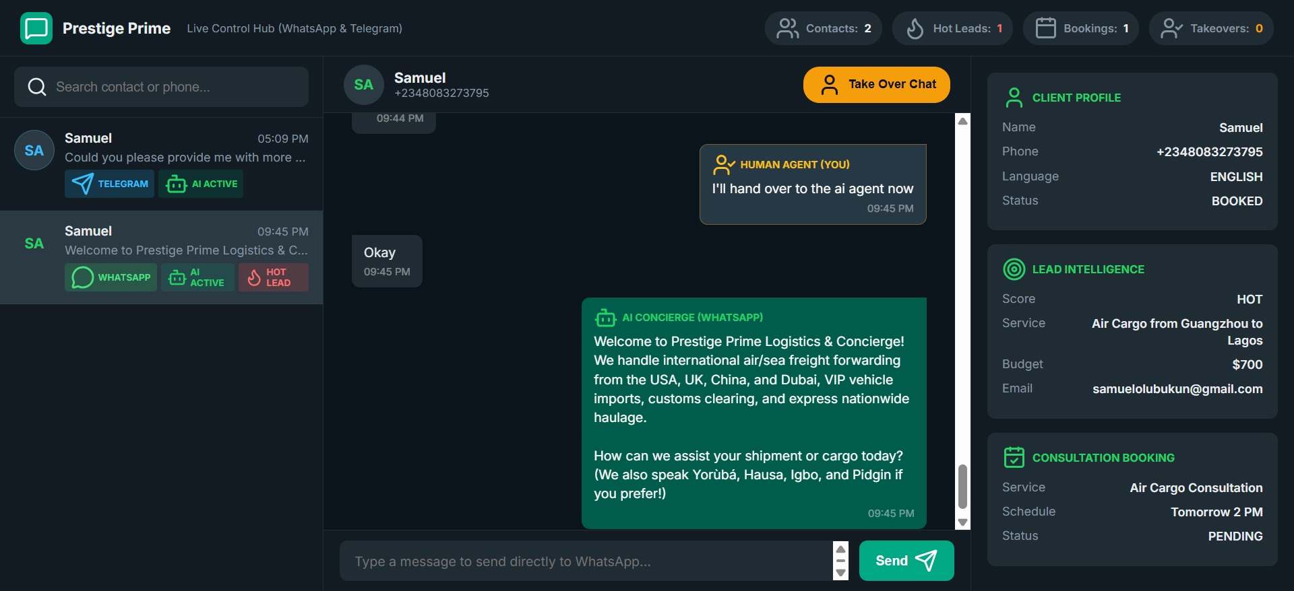Viewport: 1294px width, 591px height.
Task: Click the search contact or phone field
Action: coord(161,87)
